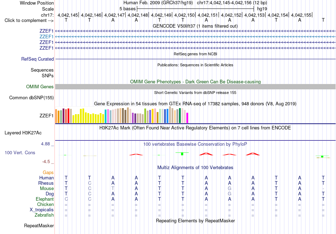Viewport: 336px width, 234px height.
Task: Open the light-blue ZZEF1 transcript label
Action: click(46, 37)
